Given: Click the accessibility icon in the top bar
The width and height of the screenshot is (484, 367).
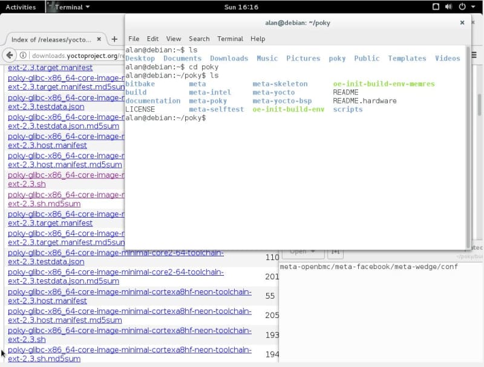Looking at the screenshot, I should (436, 7).
